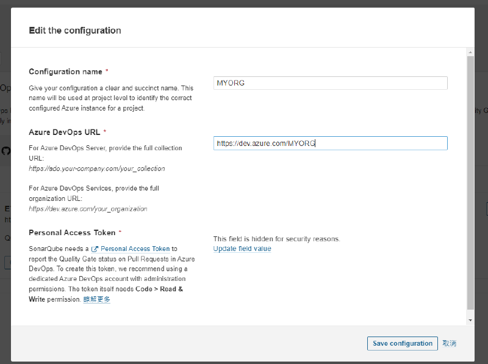Click the hidden for security reasons message
488x364 pixels.
point(276,239)
